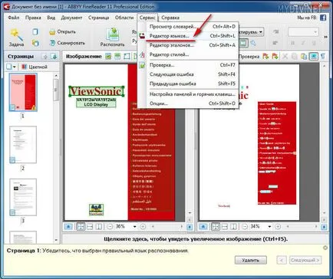333x279 pixels.
Task: Click the Распознать button
Action: pos(112,38)
